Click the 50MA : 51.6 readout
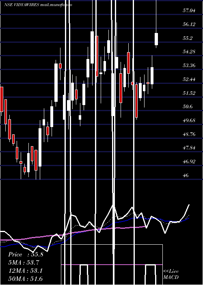203x285 pixels. pyautogui.click(x=26, y=279)
